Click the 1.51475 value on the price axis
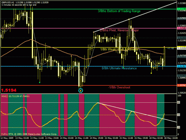 click(x=182, y=63)
